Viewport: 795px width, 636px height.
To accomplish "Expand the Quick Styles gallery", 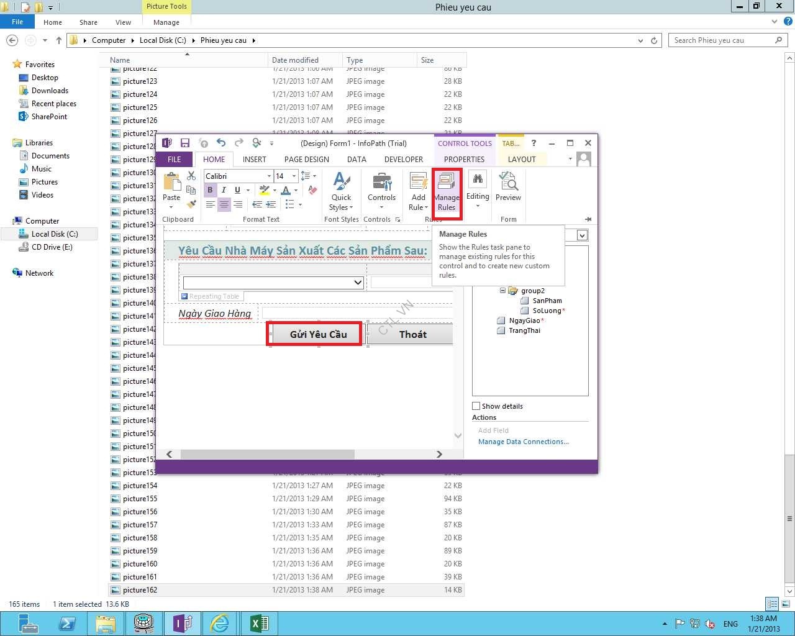I will point(341,193).
